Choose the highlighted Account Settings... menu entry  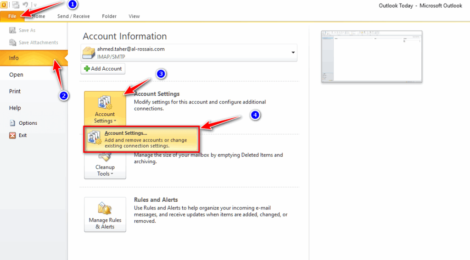141,139
